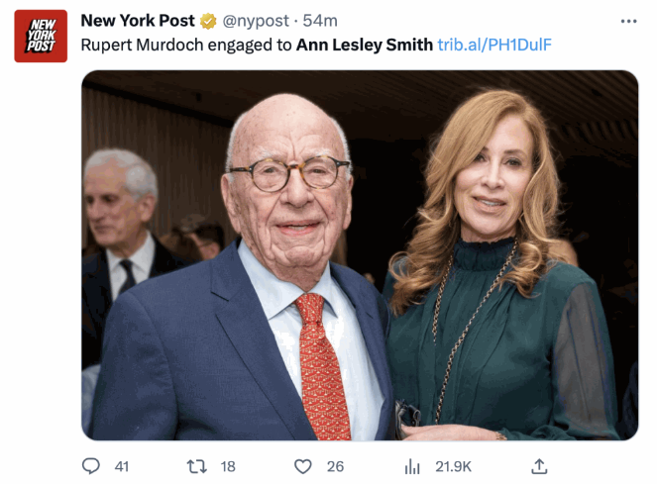Click the like count 26
Viewport: 657px width, 484px height.
[335, 466]
